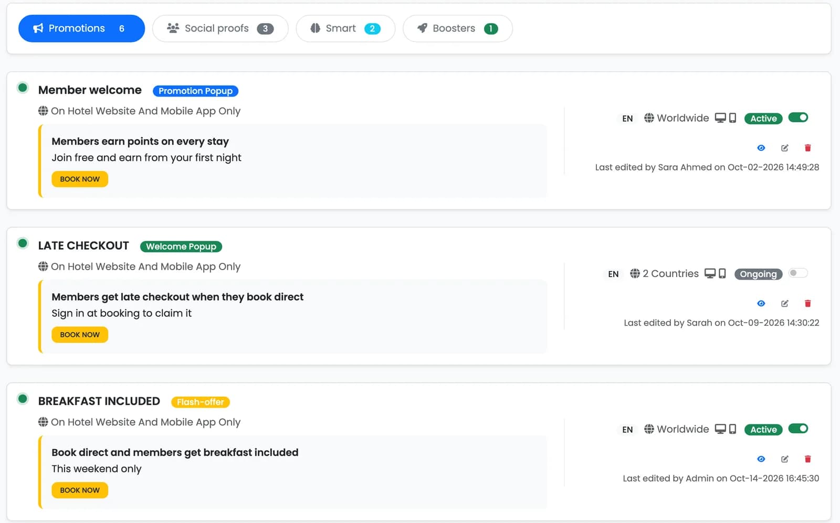Edit the LATE CHECKOUT promotion

(784, 303)
